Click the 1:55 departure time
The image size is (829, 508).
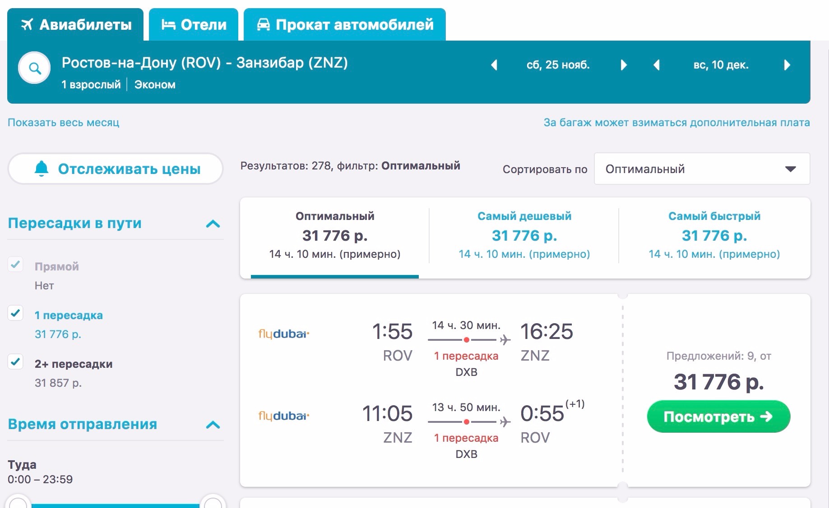392,332
